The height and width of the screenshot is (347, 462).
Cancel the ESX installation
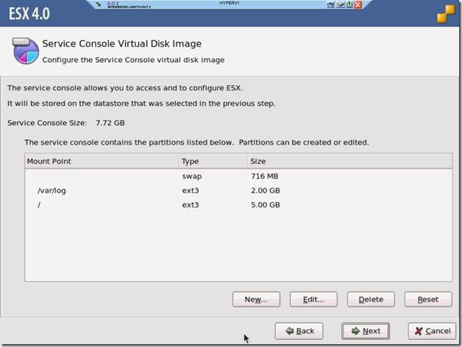click(x=432, y=331)
